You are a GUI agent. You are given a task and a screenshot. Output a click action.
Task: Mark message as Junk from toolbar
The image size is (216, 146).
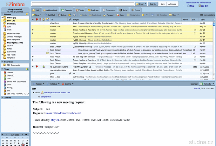(x=120, y=15)
